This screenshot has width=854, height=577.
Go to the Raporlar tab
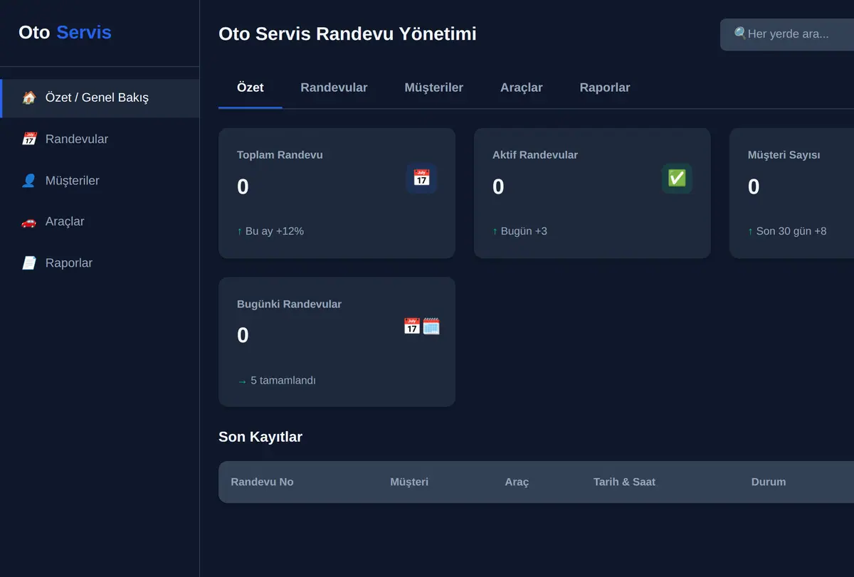tap(605, 88)
